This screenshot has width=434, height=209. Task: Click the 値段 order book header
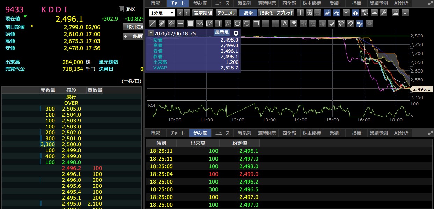71,90
